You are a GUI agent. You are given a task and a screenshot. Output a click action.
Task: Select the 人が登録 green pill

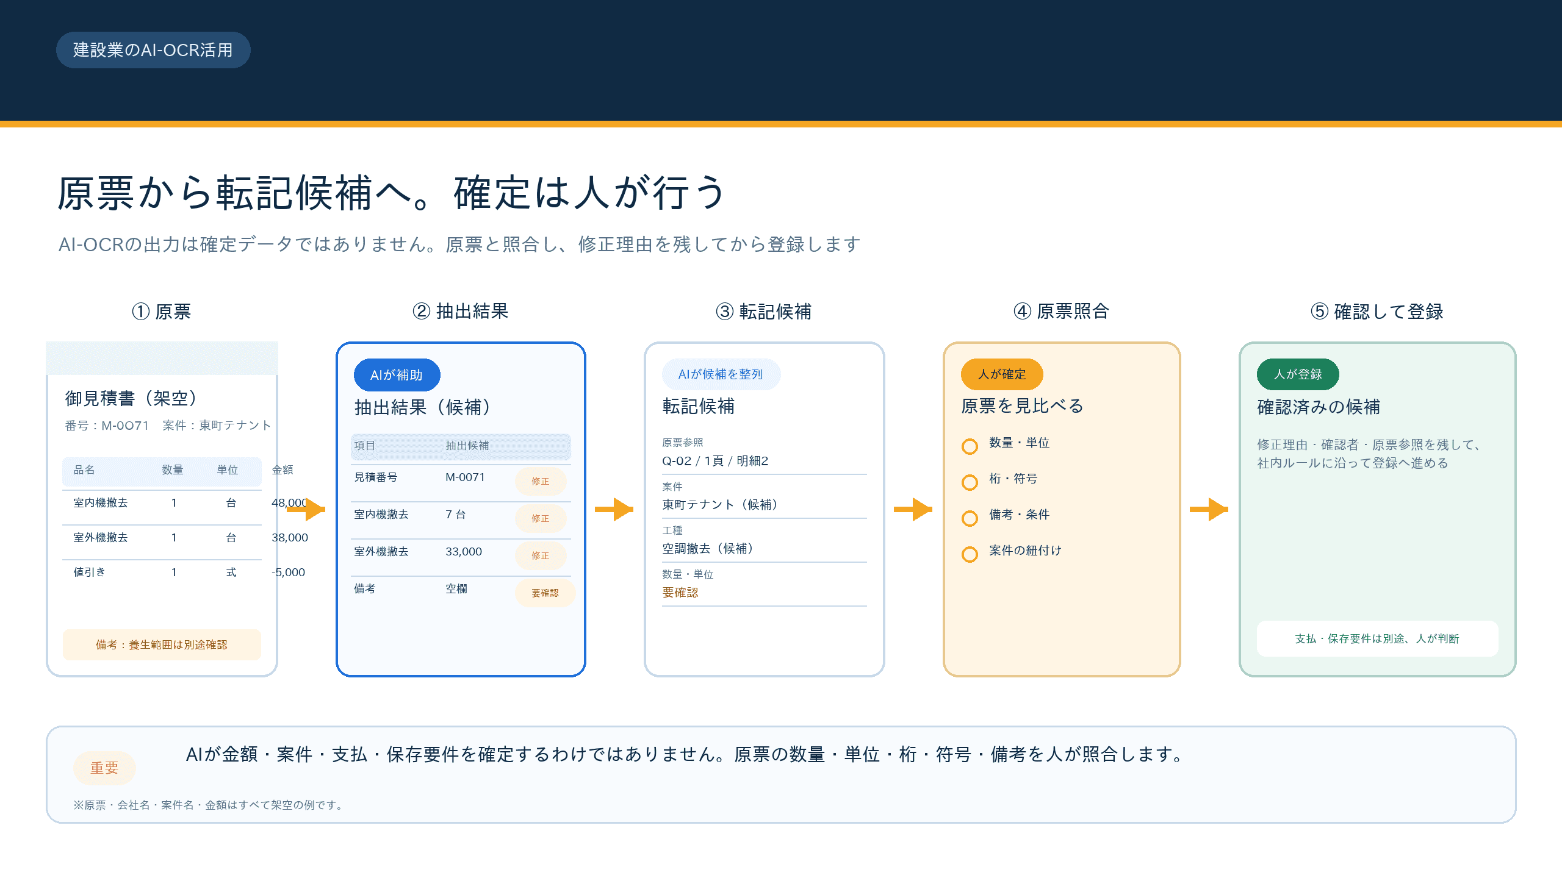click(x=1298, y=374)
